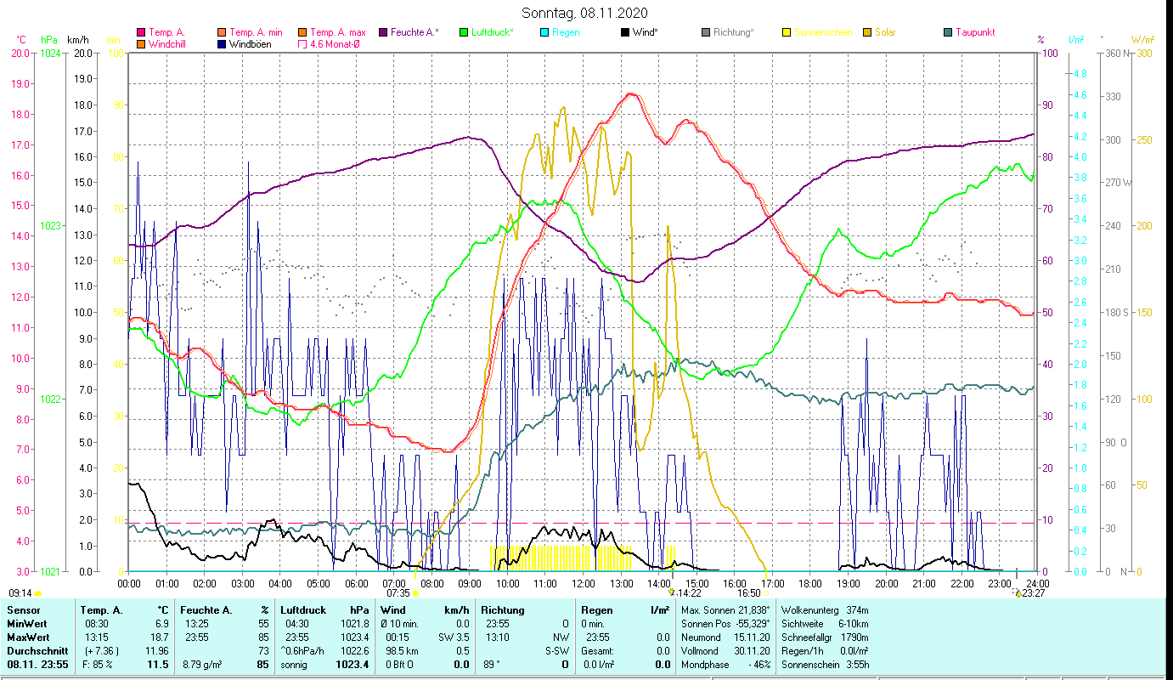This screenshot has height=680, width=1173.
Task: Click the Sonnenschein legend color box
Action: pyautogui.click(x=787, y=32)
